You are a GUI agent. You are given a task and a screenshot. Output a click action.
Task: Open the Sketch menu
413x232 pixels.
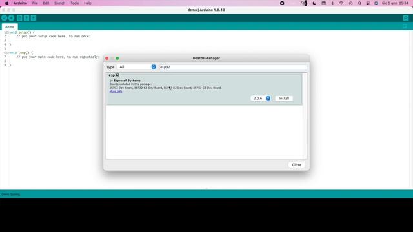click(x=59, y=3)
